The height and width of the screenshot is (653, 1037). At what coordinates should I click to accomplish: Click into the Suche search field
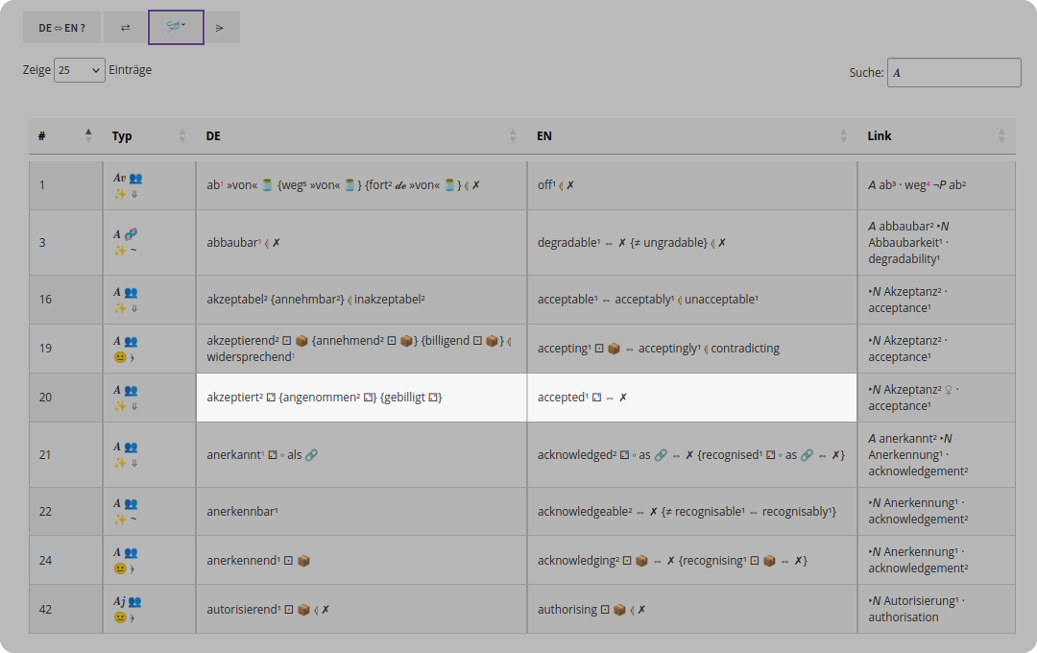953,73
